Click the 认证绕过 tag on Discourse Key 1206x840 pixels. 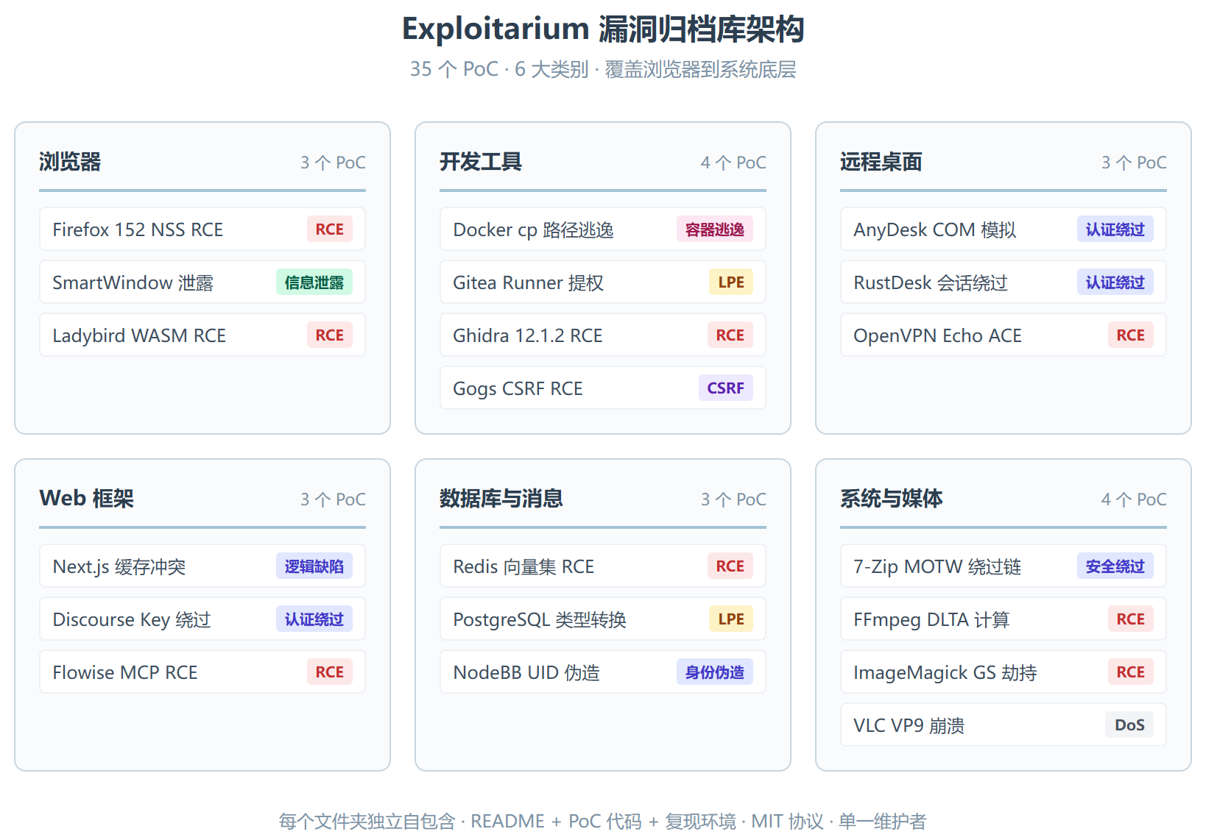coord(314,619)
